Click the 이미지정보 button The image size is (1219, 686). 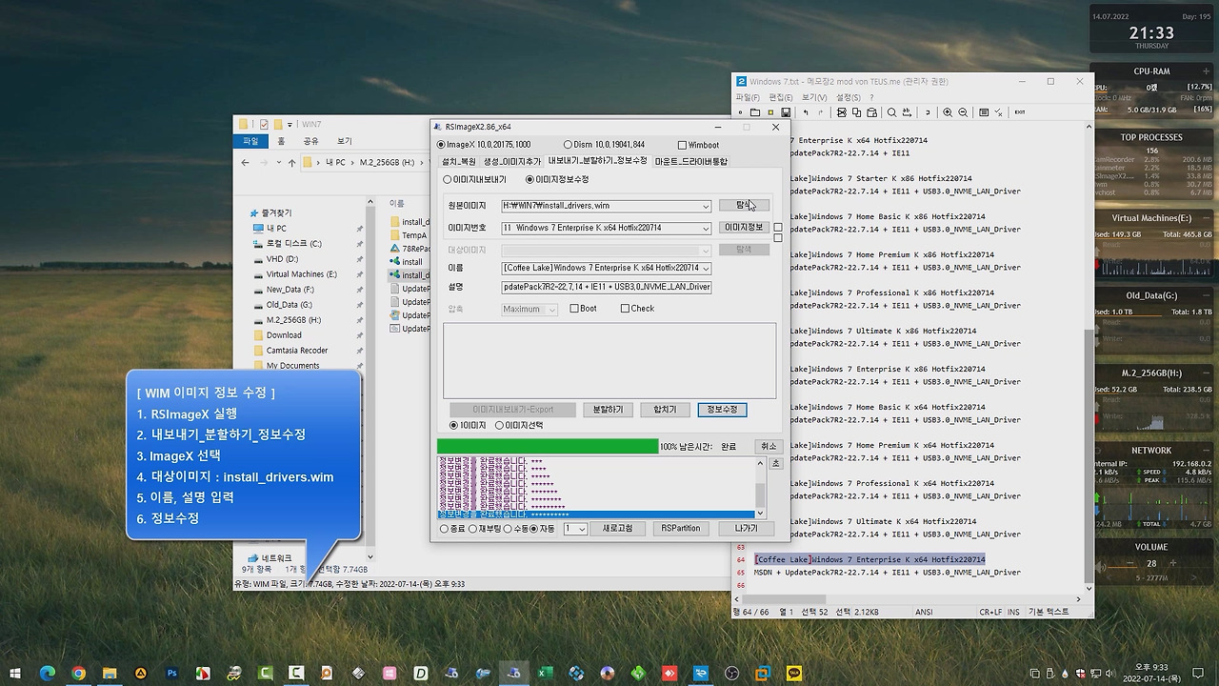click(744, 228)
